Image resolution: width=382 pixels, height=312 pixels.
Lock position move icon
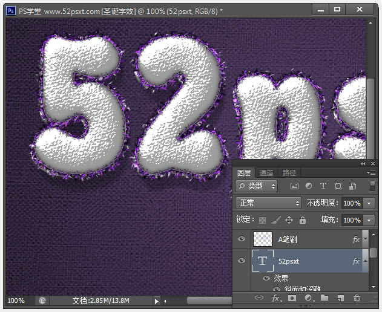point(289,220)
